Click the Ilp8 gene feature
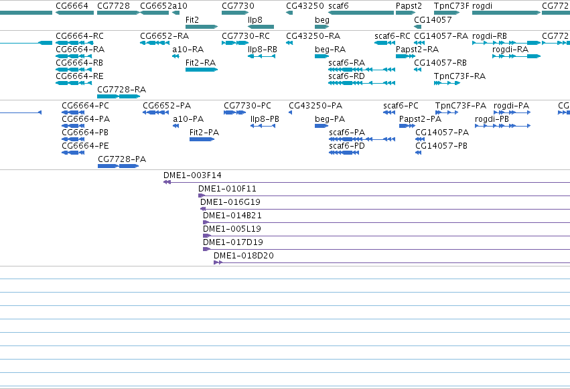The image size is (570, 389). pyautogui.click(x=261, y=27)
